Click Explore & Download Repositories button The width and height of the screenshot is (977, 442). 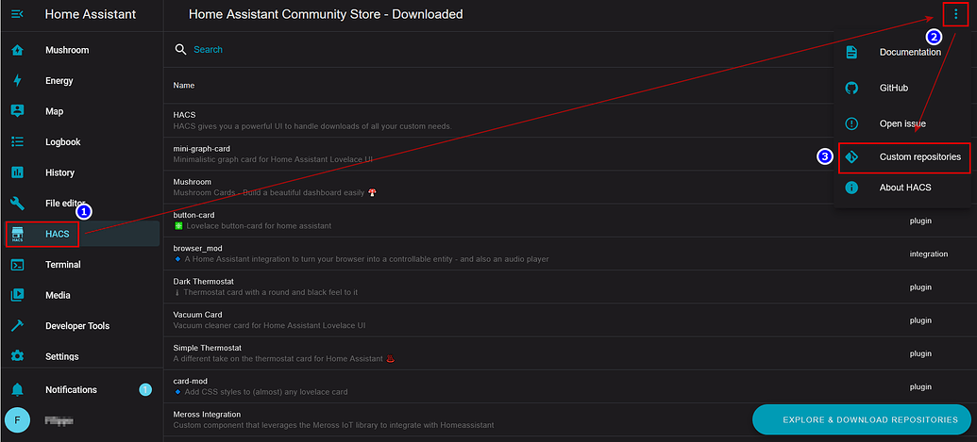863,420
